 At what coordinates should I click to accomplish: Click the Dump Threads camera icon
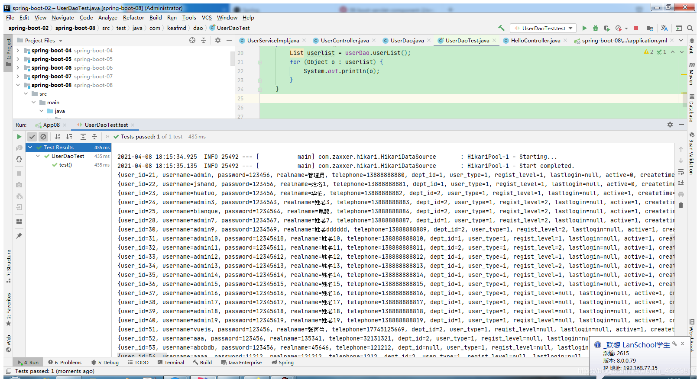19,185
